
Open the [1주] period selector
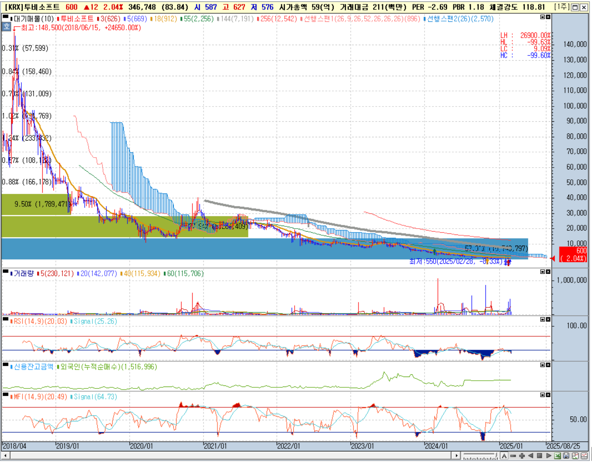click(562, 7)
